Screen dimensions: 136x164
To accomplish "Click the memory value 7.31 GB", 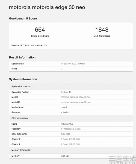I will click(65, 156).
